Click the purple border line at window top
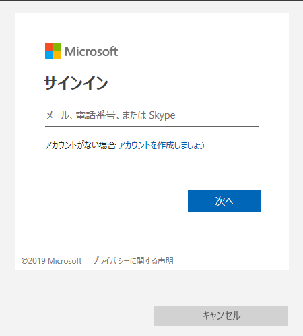 click(x=151, y=1)
